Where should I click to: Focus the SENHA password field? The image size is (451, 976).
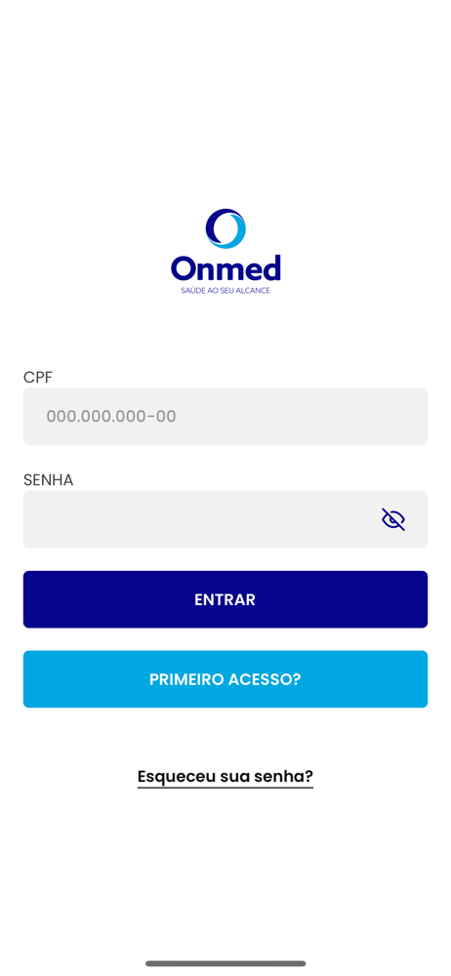225,519
